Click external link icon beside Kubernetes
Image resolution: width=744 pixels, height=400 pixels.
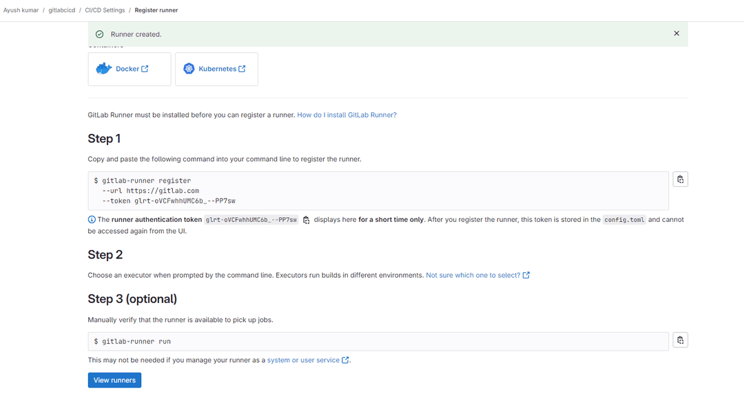[242, 69]
